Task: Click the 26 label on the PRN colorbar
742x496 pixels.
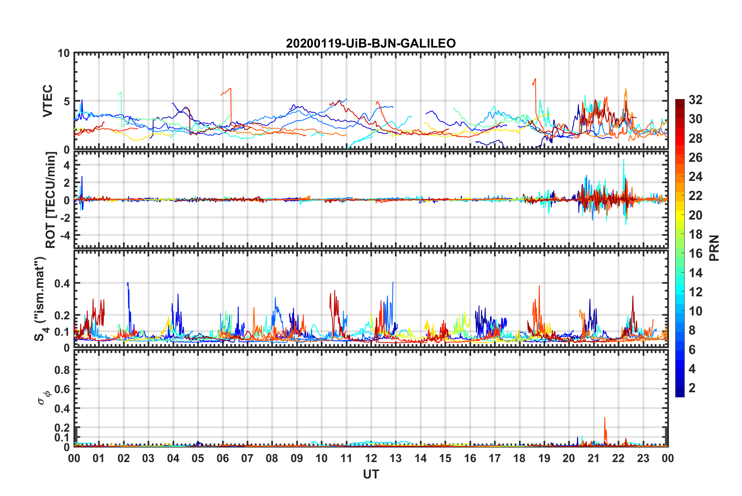Action: click(x=695, y=158)
